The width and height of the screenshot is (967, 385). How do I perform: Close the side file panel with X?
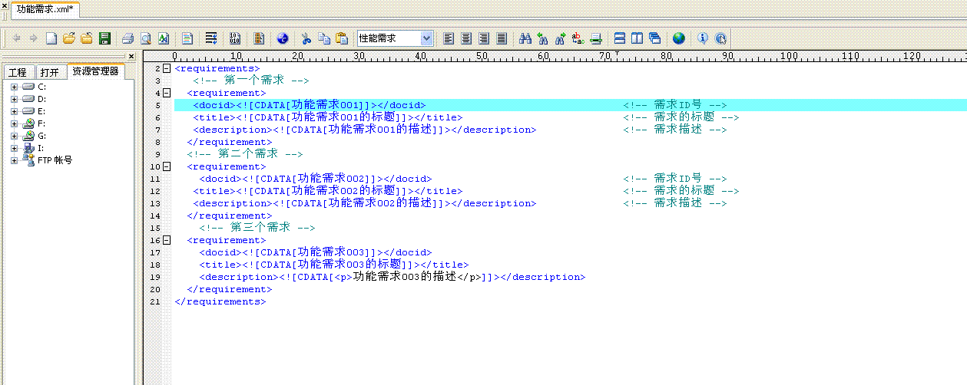131,57
